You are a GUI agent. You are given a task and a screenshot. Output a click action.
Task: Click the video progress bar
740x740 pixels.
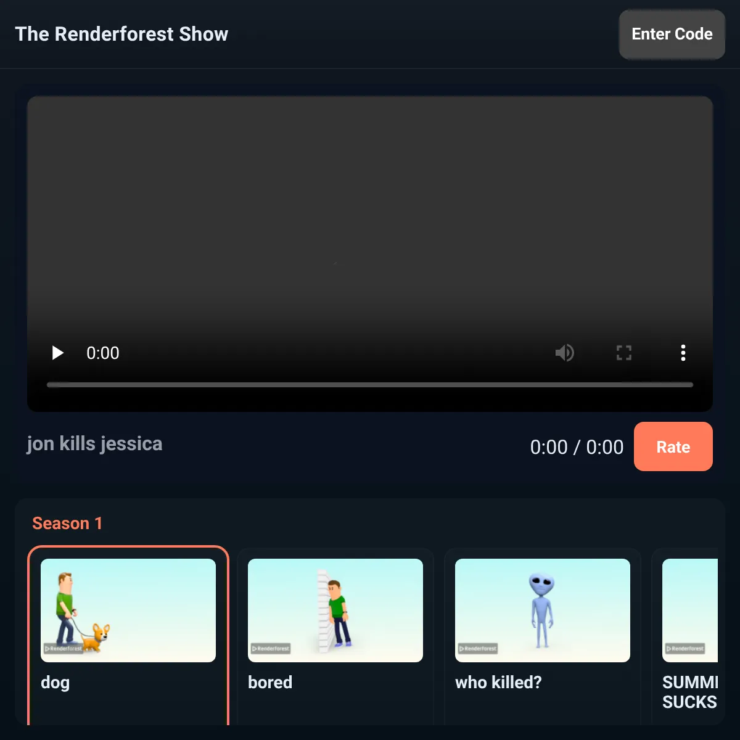[370, 385]
